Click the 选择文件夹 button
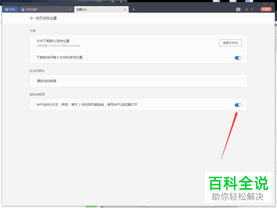Image resolution: width=277 pixels, height=208 pixels. pyautogui.click(x=230, y=43)
